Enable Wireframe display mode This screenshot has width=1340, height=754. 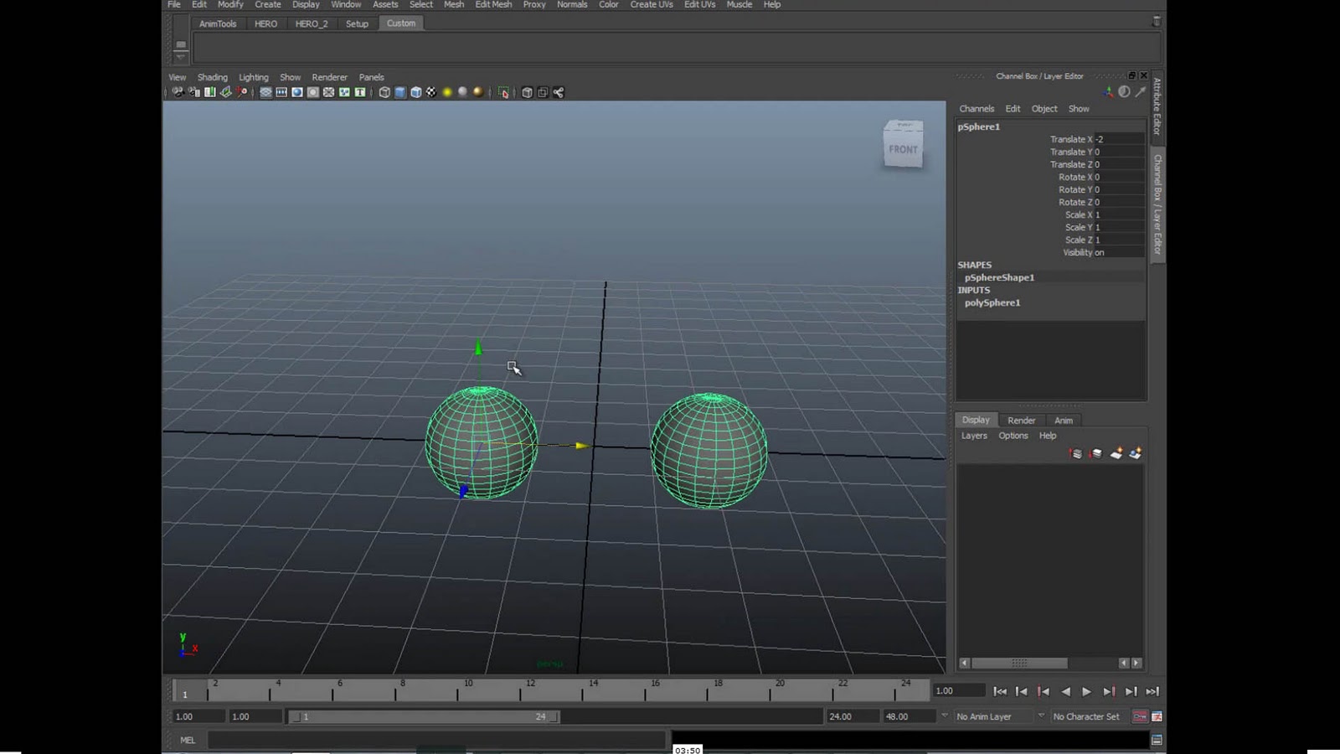pos(384,92)
